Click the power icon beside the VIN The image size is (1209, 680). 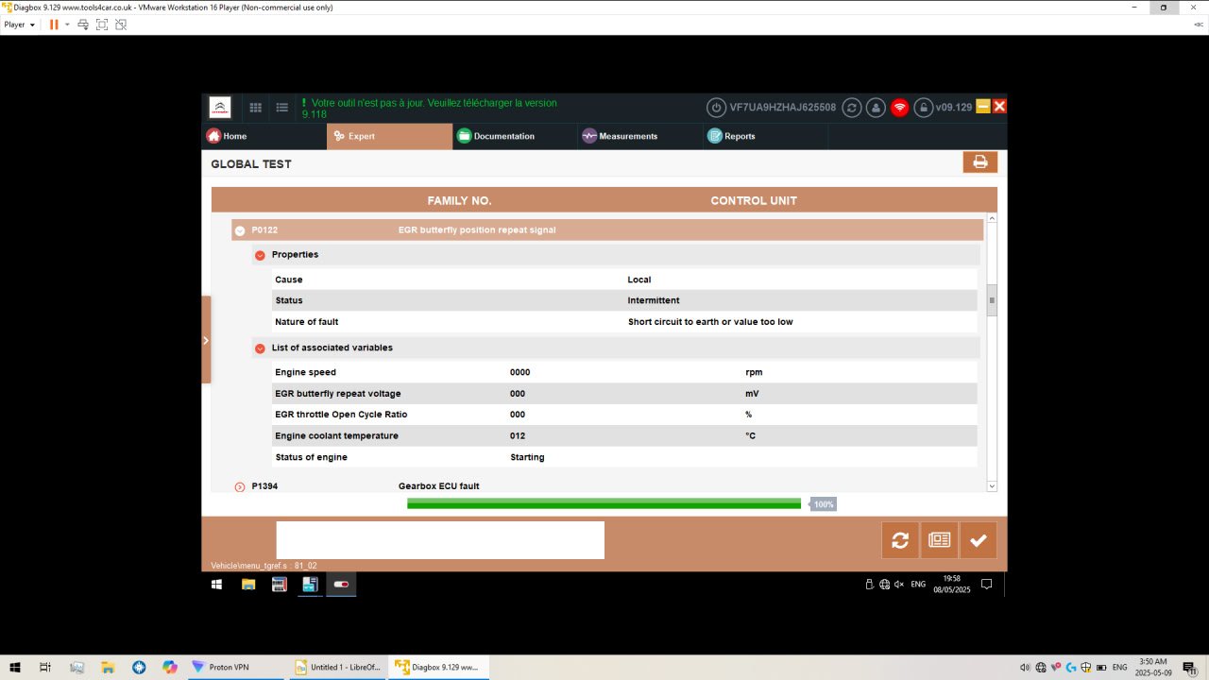click(716, 108)
